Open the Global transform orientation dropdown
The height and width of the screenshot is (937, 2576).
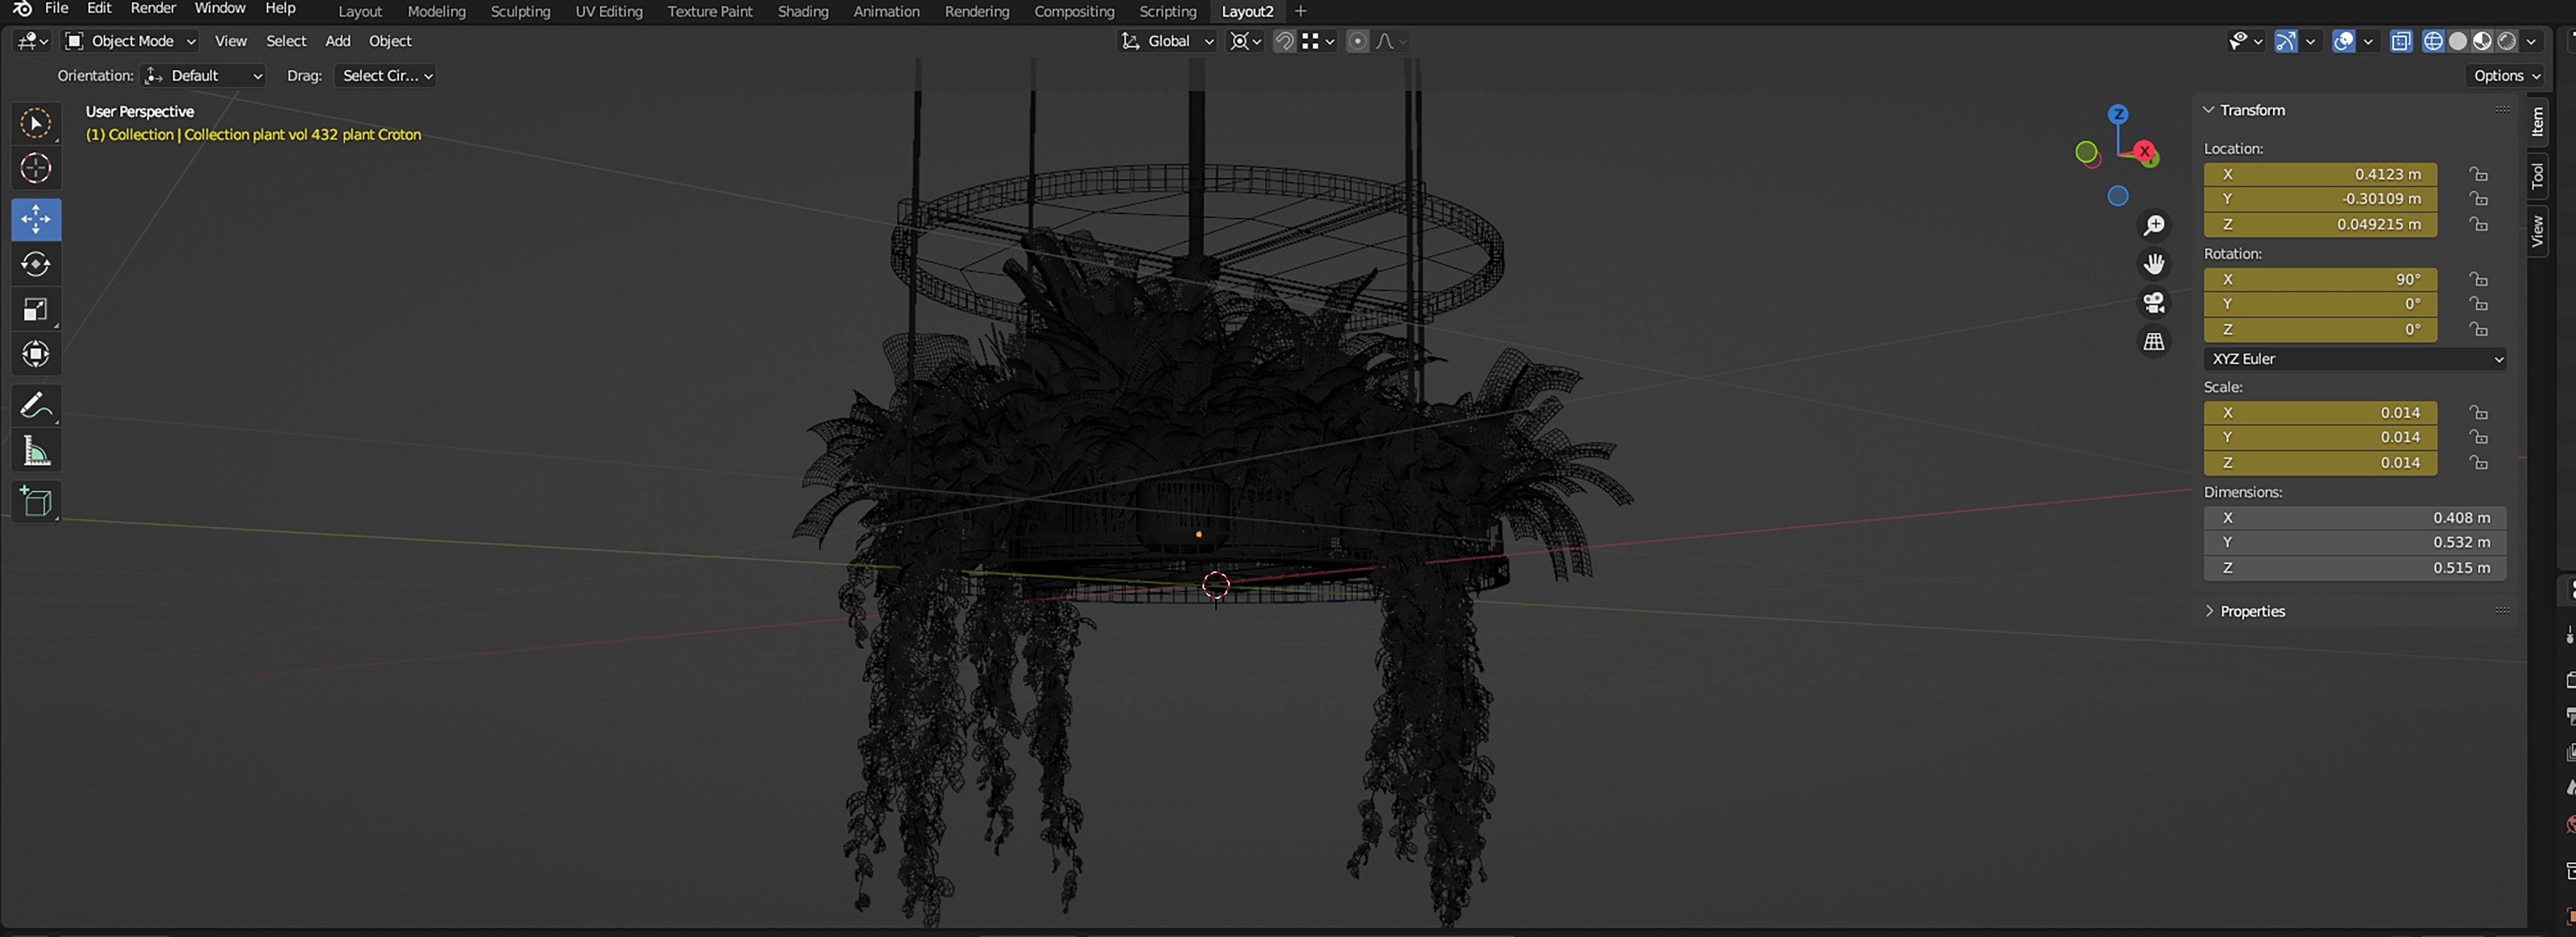tap(1167, 41)
